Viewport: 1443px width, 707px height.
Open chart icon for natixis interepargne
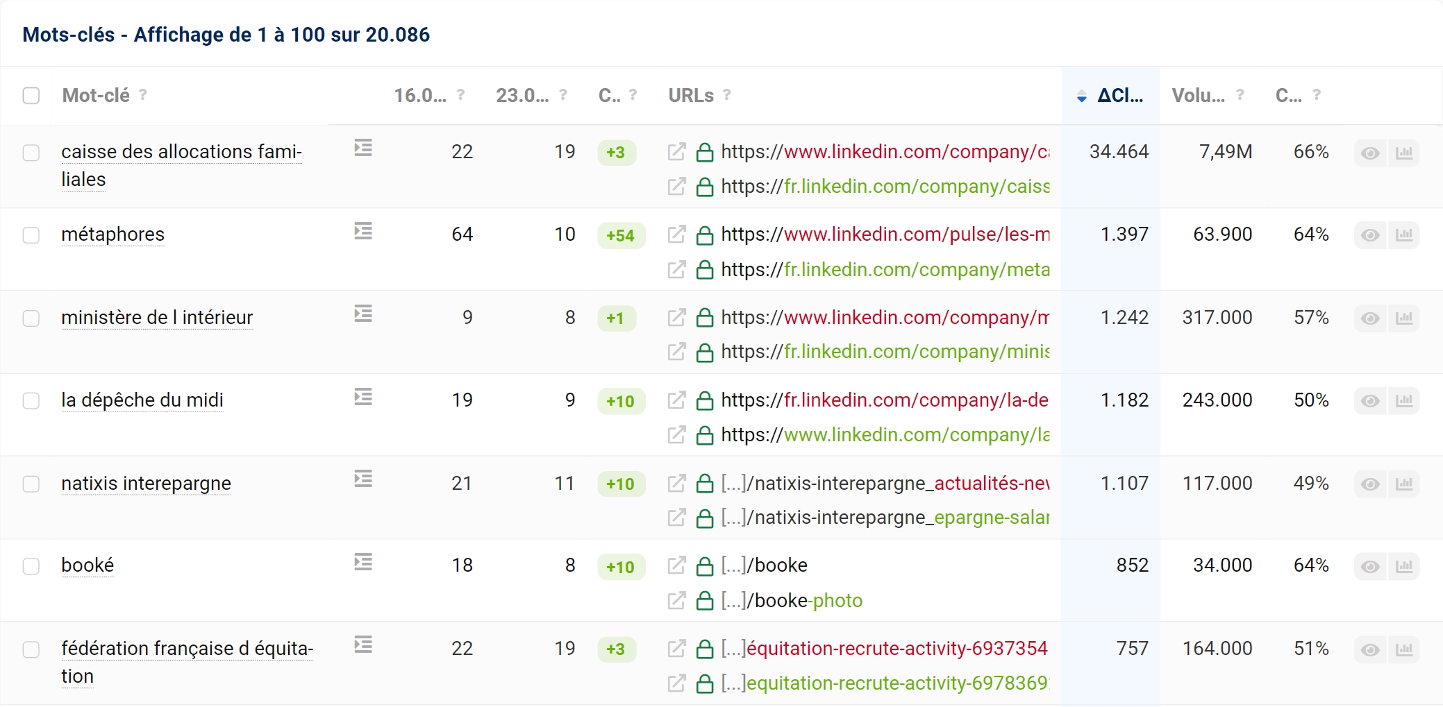(1404, 484)
